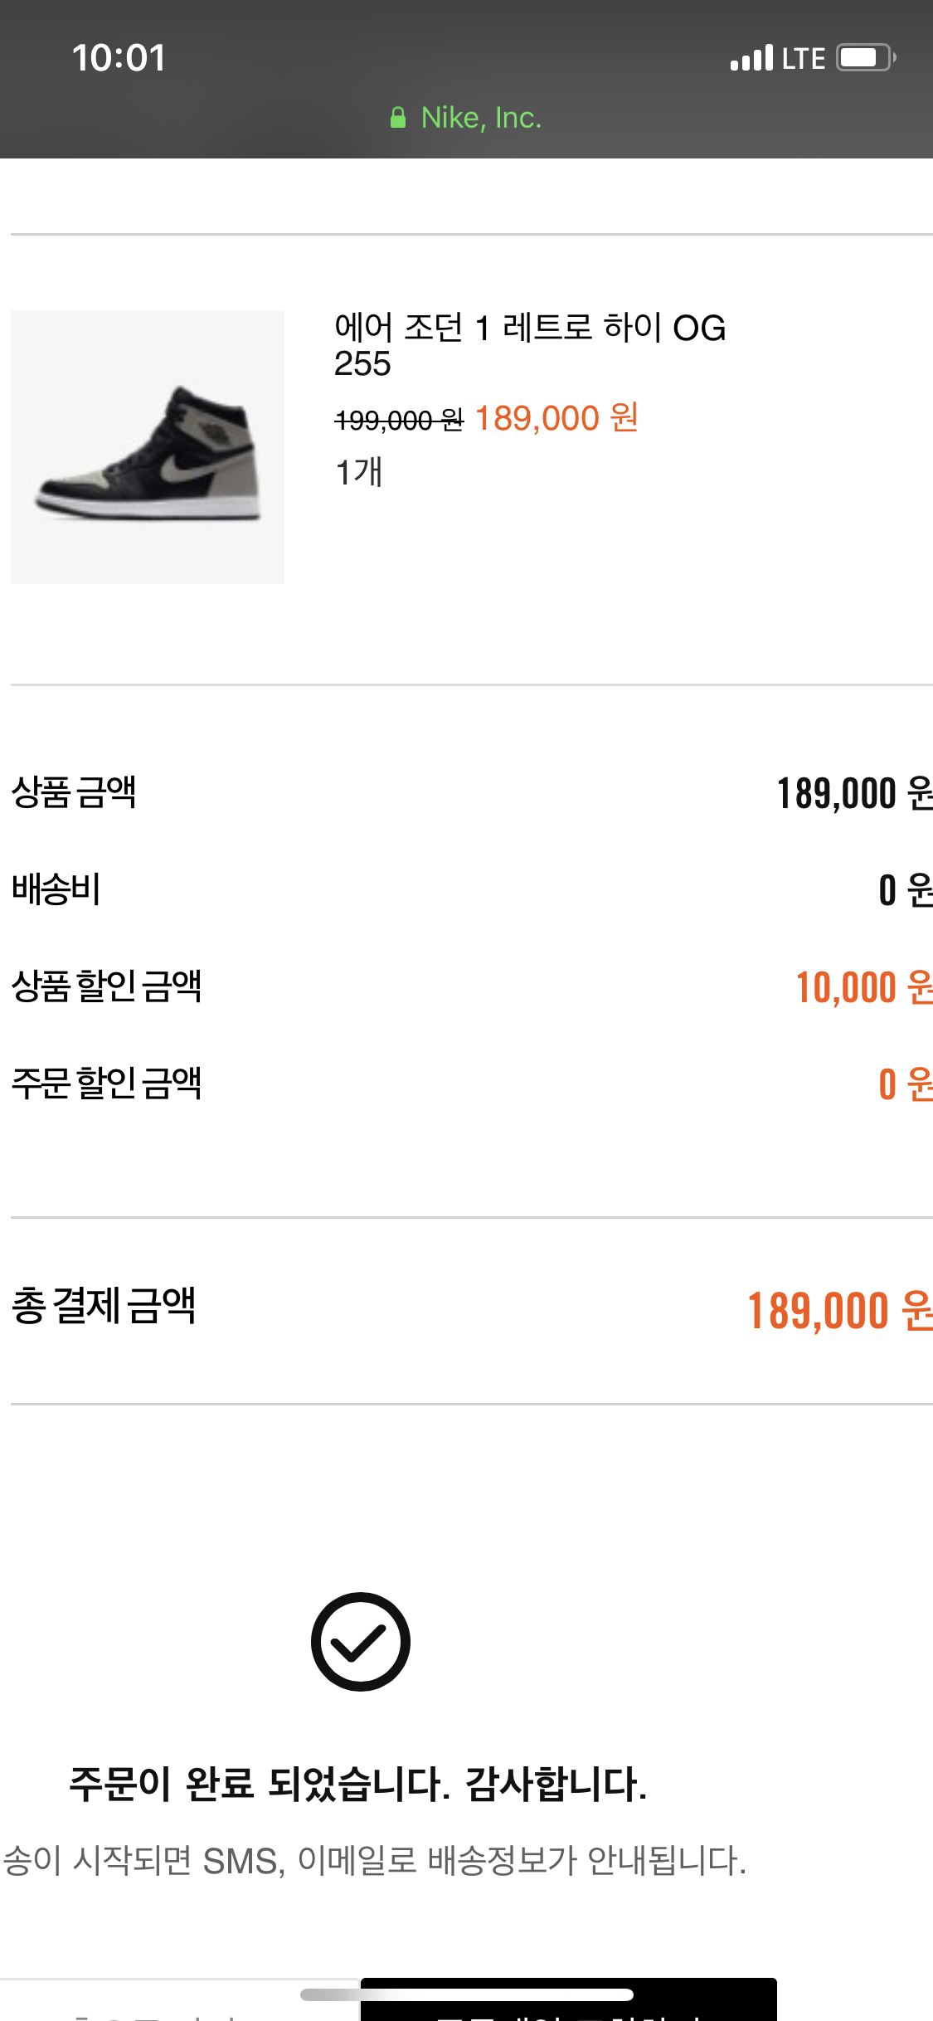Tap the battery icon in status bar
This screenshot has height=2021, width=933.
click(x=865, y=58)
